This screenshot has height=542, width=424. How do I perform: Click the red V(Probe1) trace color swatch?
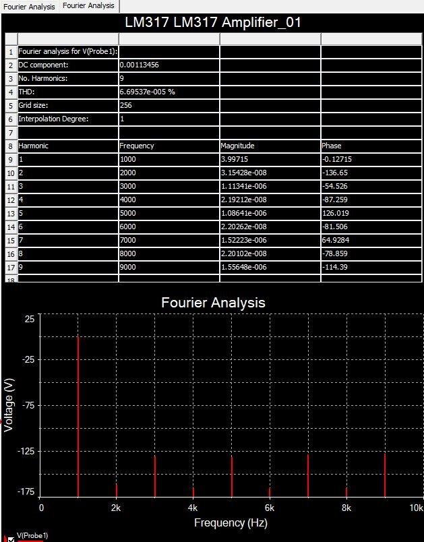point(30,541)
